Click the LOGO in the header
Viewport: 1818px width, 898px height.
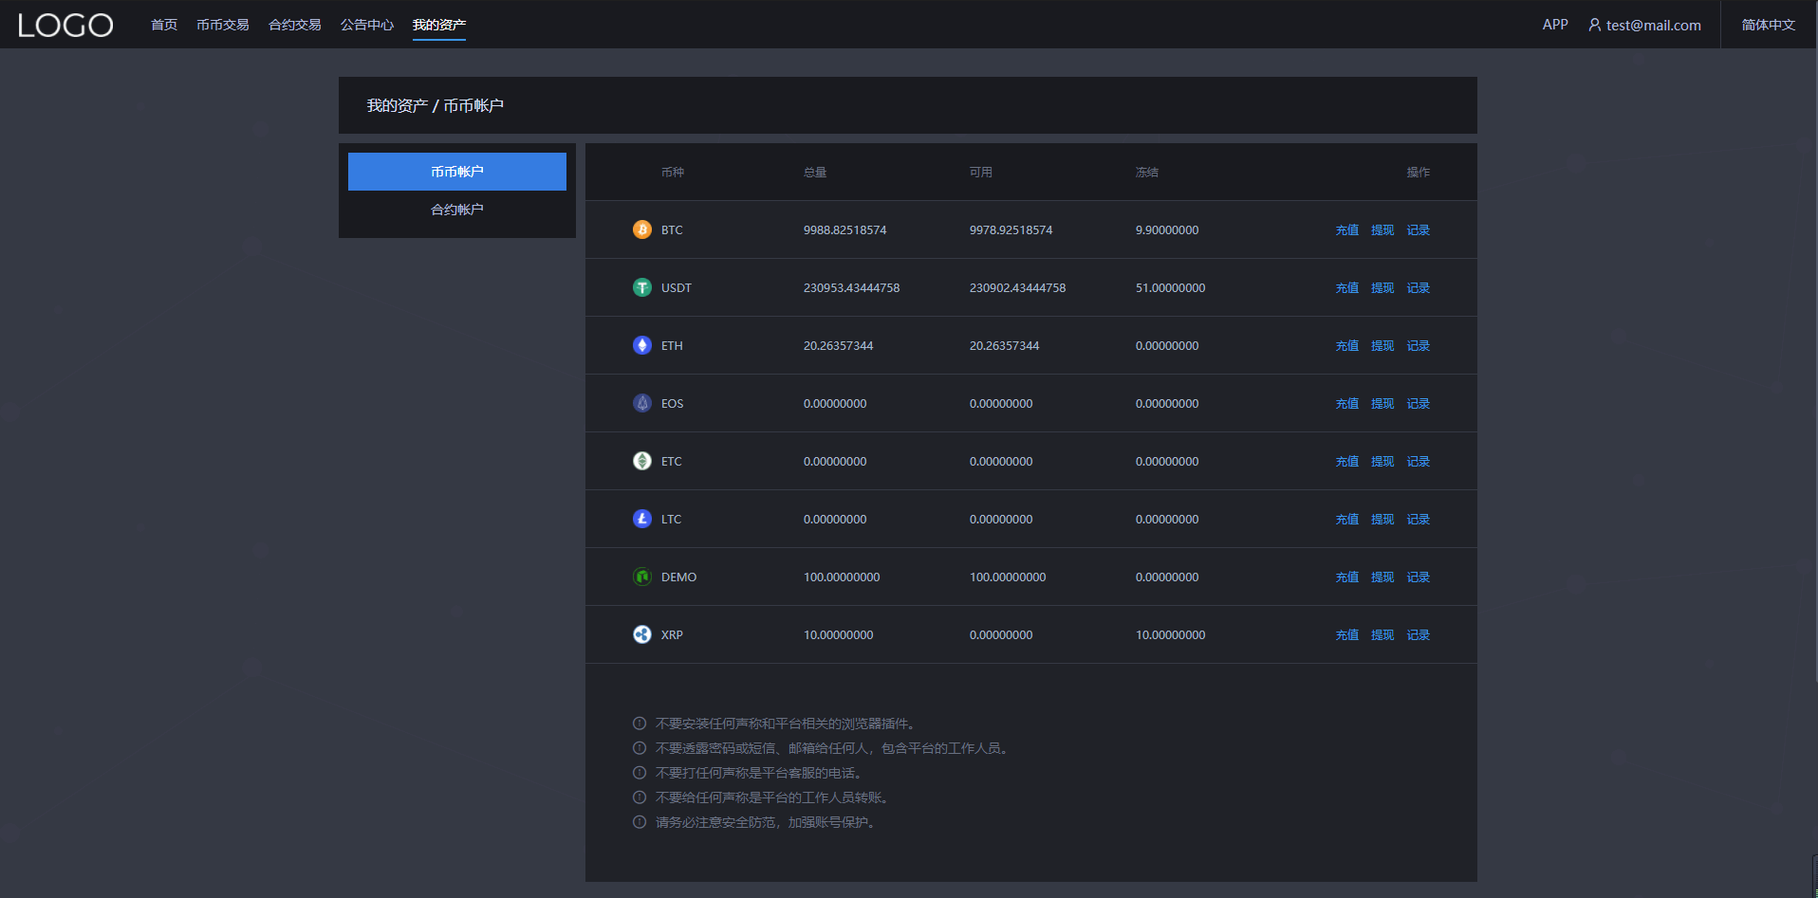(x=65, y=25)
